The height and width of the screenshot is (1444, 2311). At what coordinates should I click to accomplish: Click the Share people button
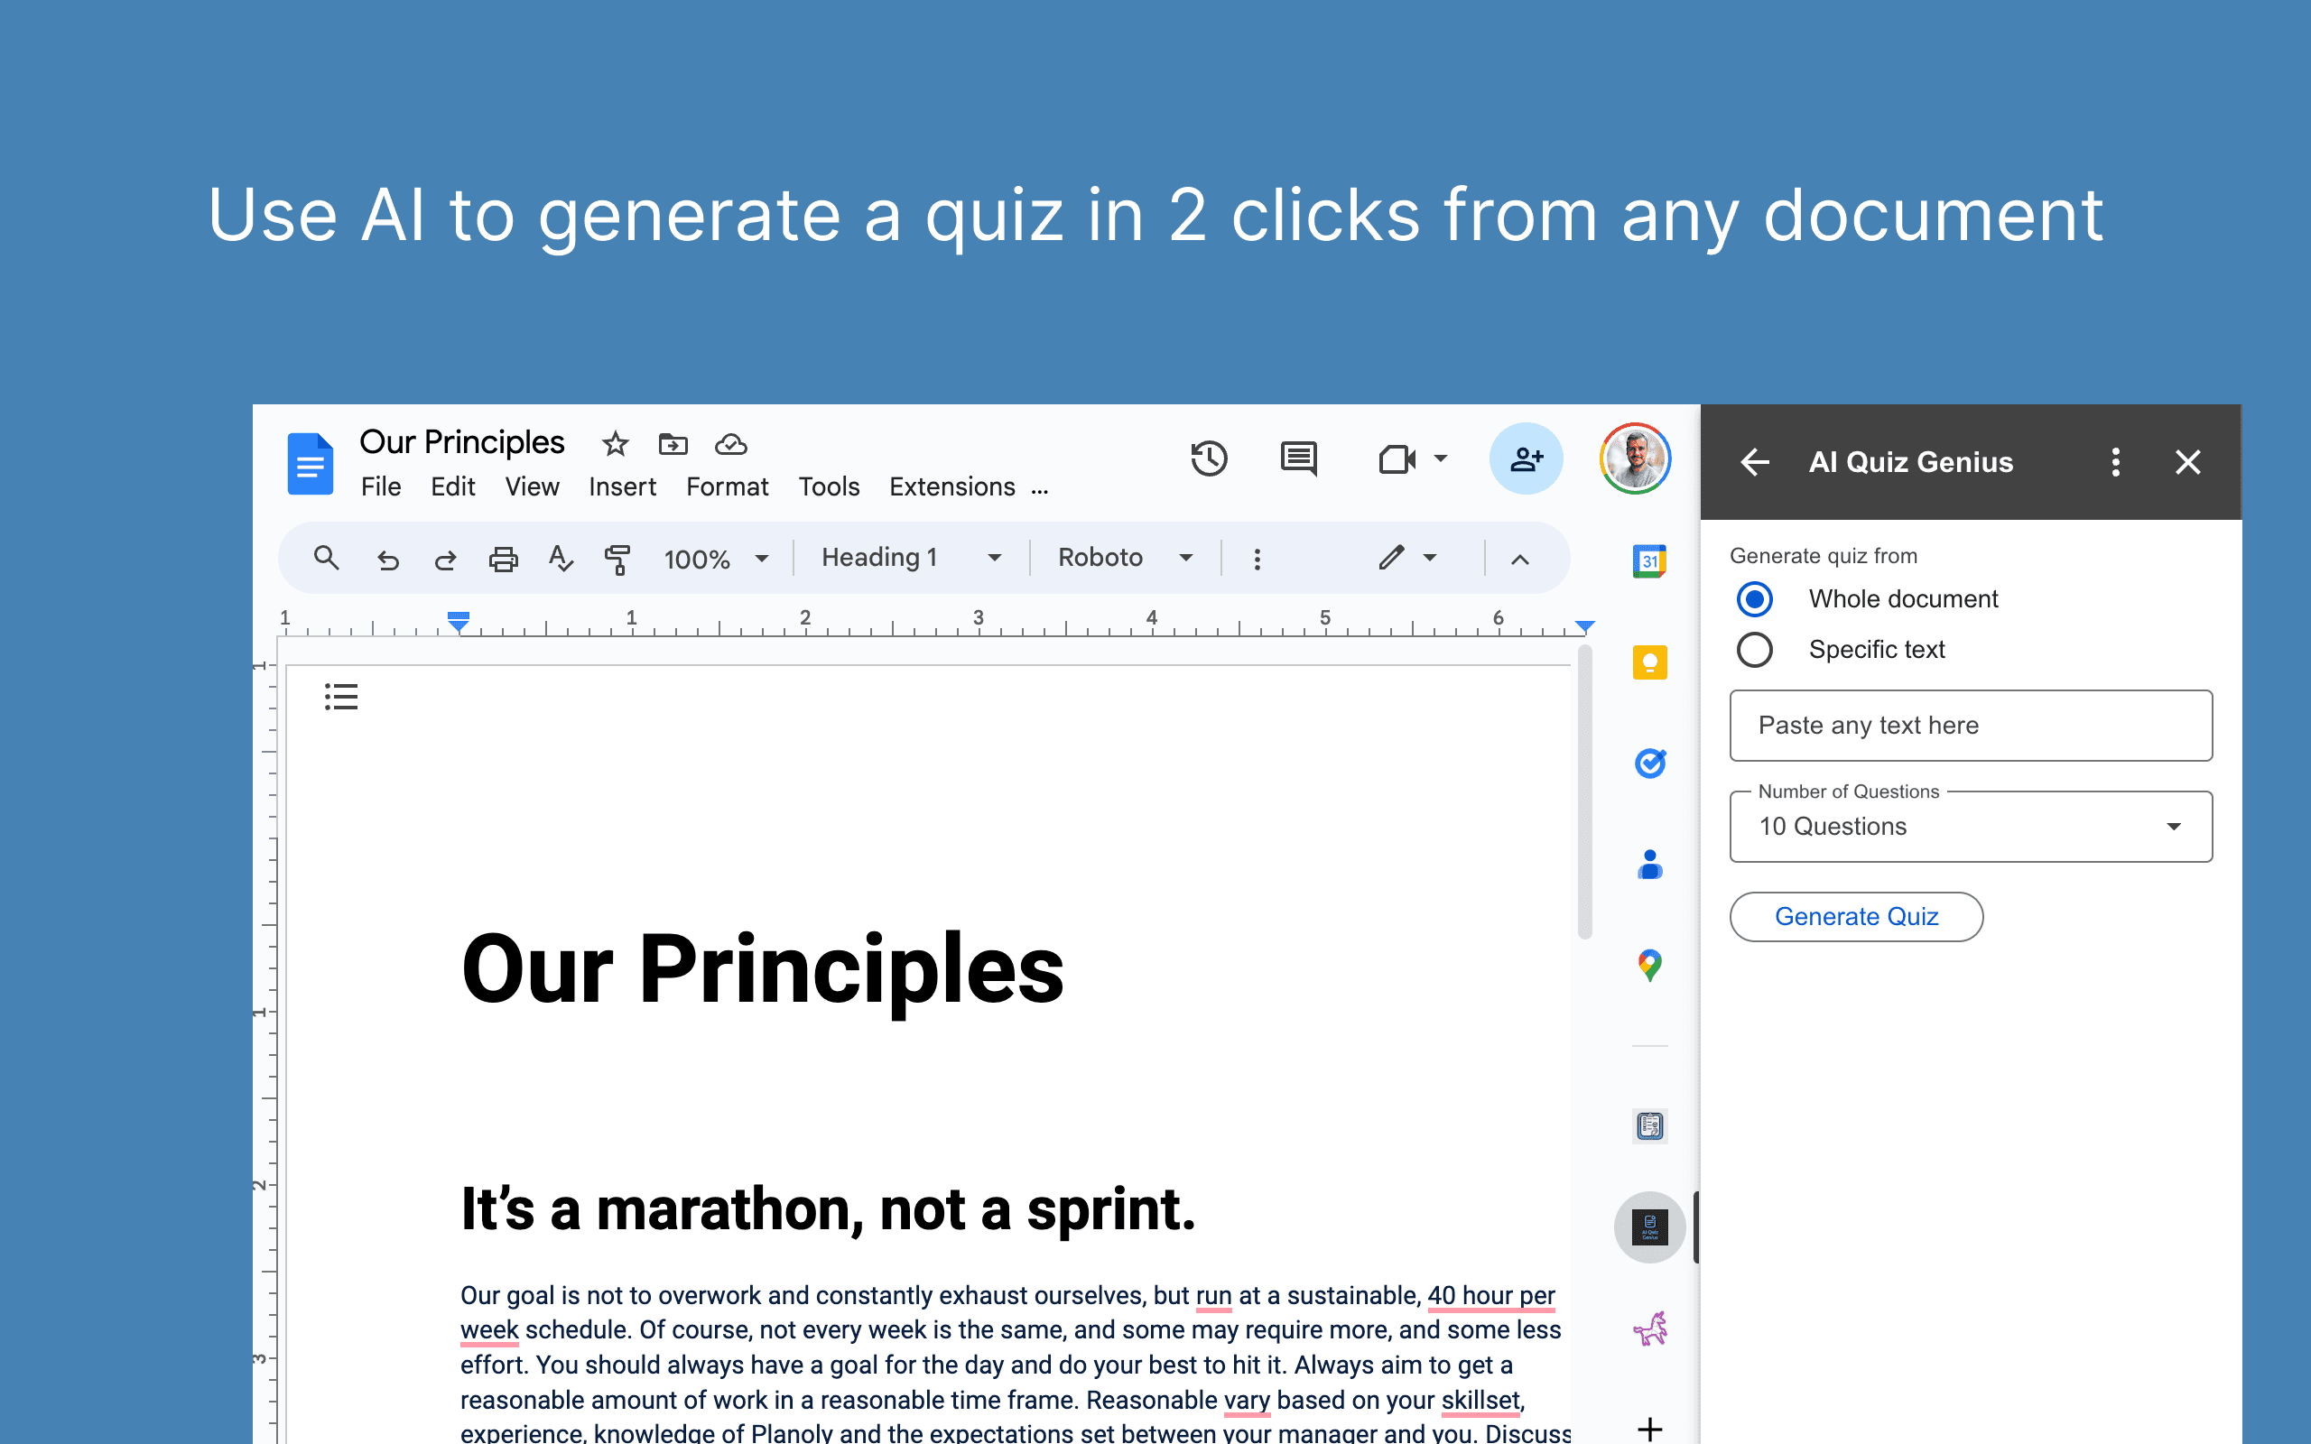point(1526,458)
